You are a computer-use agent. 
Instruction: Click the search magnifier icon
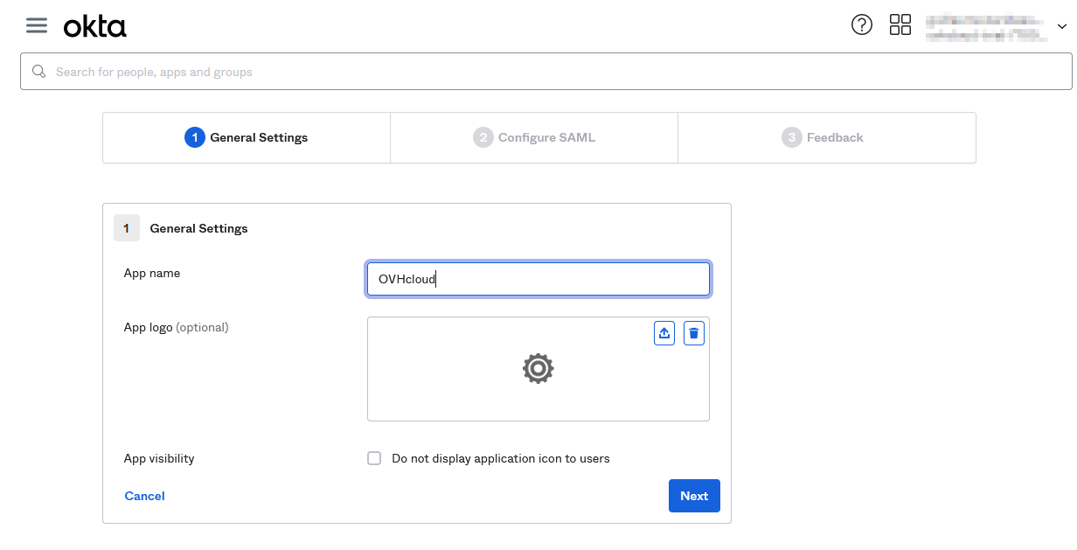pyautogui.click(x=38, y=71)
